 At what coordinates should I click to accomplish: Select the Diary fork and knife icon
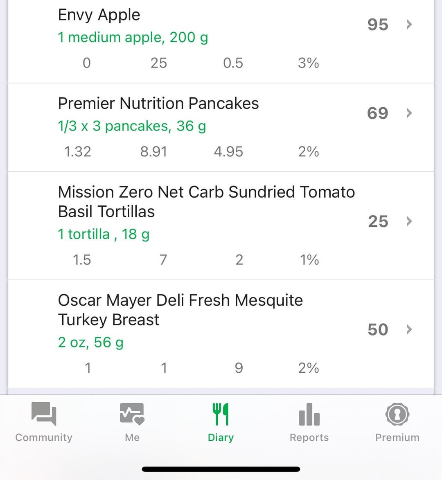(x=221, y=414)
